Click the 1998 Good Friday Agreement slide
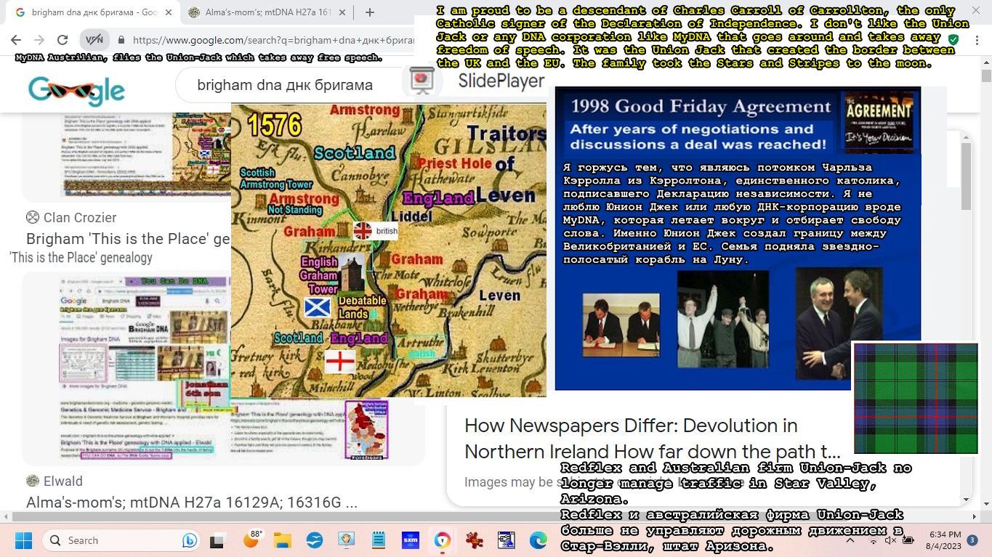The height and width of the screenshot is (557, 992). point(738,238)
